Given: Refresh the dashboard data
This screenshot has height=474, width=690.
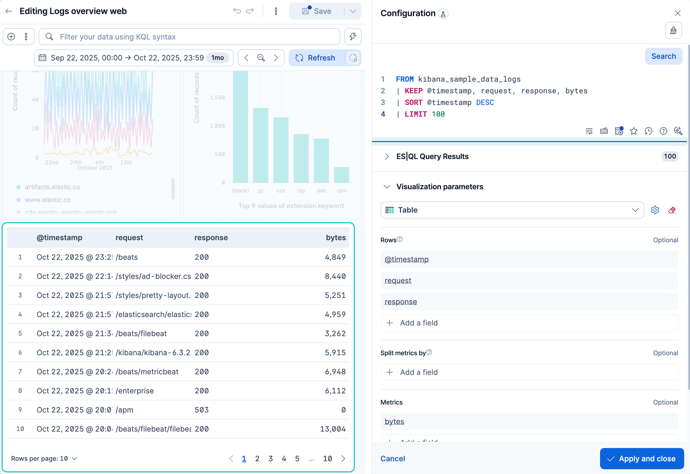Looking at the screenshot, I should (x=316, y=58).
